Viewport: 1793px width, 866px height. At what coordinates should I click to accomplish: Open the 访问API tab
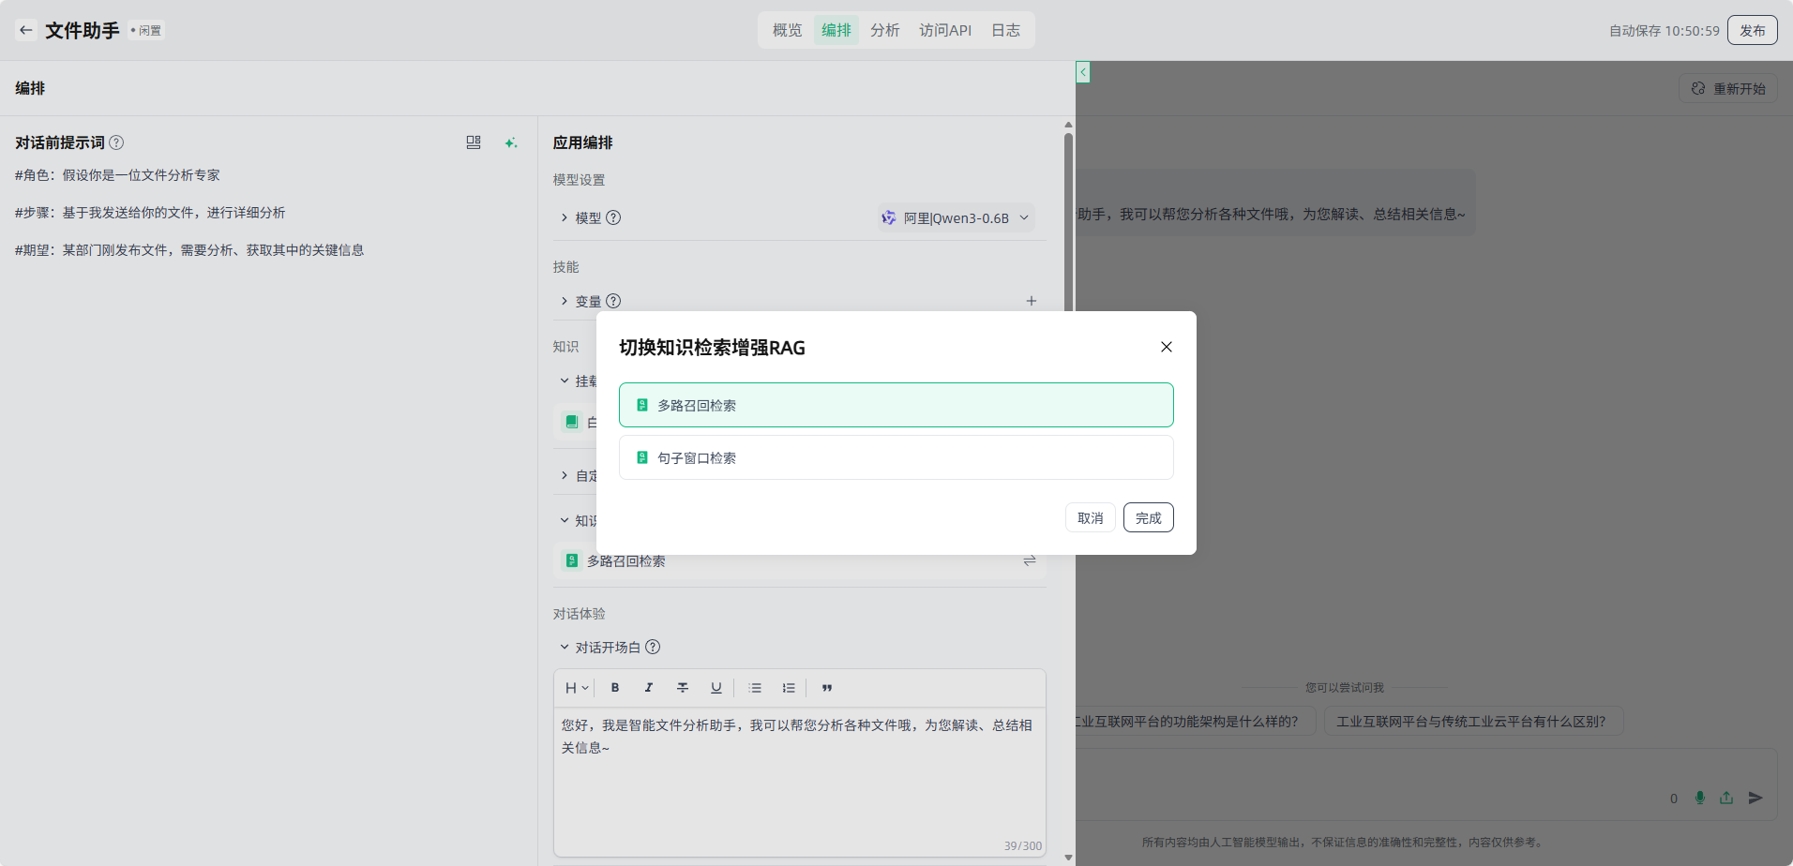944,30
